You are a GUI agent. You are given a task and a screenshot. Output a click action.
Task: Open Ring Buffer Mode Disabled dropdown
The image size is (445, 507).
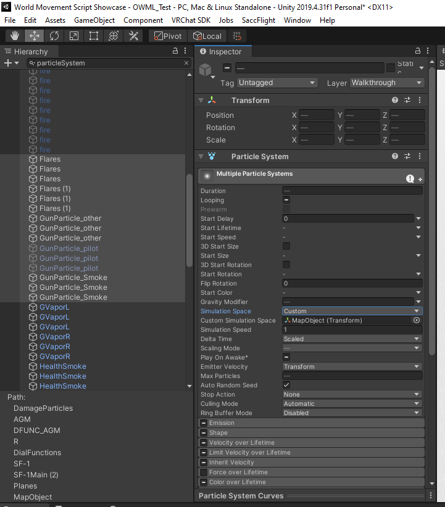point(352,413)
